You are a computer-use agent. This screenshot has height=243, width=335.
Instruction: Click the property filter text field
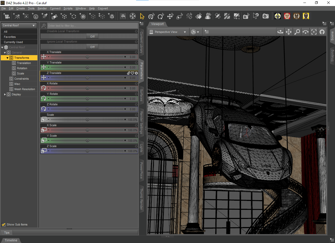(93, 26)
